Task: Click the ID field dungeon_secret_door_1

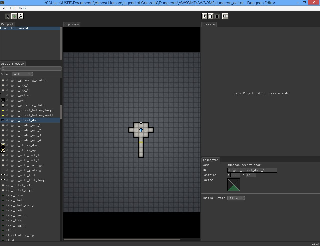Action: coord(252,170)
